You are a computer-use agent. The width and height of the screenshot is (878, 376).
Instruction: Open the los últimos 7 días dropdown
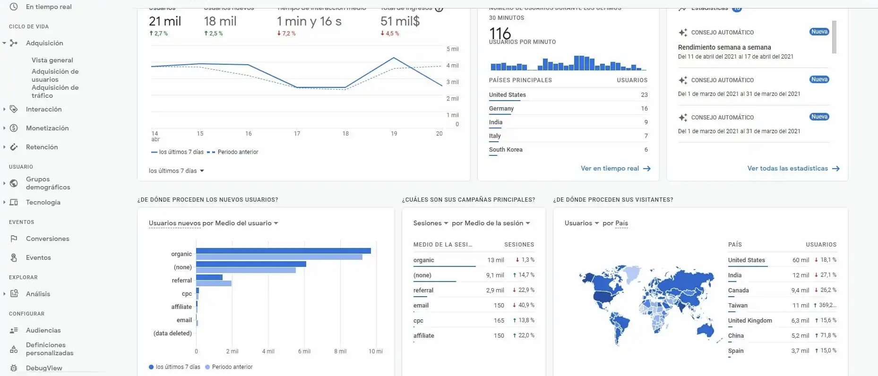point(176,171)
